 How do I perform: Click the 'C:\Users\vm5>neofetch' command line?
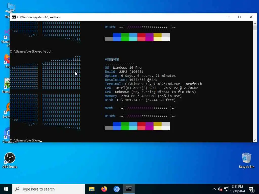click(31, 52)
